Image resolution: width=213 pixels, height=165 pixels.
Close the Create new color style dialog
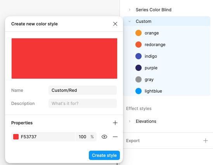(x=115, y=24)
